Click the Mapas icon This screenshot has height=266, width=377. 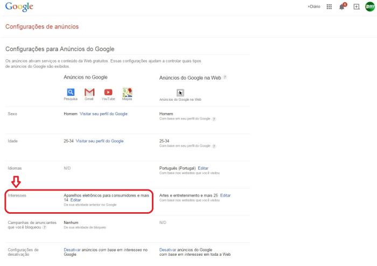point(128,92)
